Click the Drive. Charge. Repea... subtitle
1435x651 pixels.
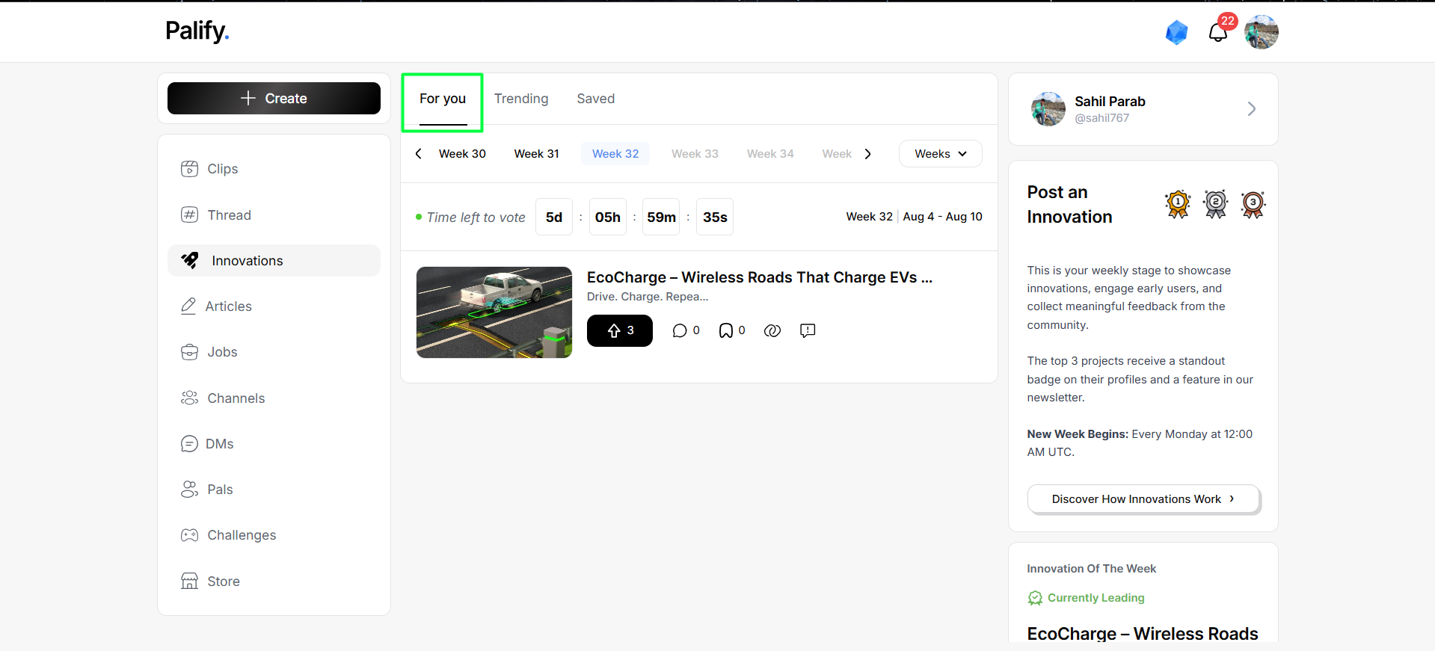(648, 297)
